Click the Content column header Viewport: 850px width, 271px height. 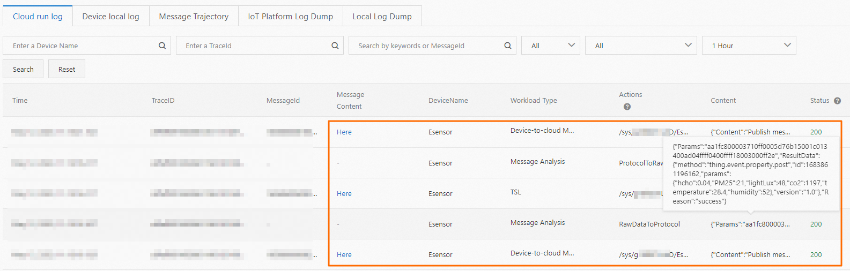(x=723, y=100)
